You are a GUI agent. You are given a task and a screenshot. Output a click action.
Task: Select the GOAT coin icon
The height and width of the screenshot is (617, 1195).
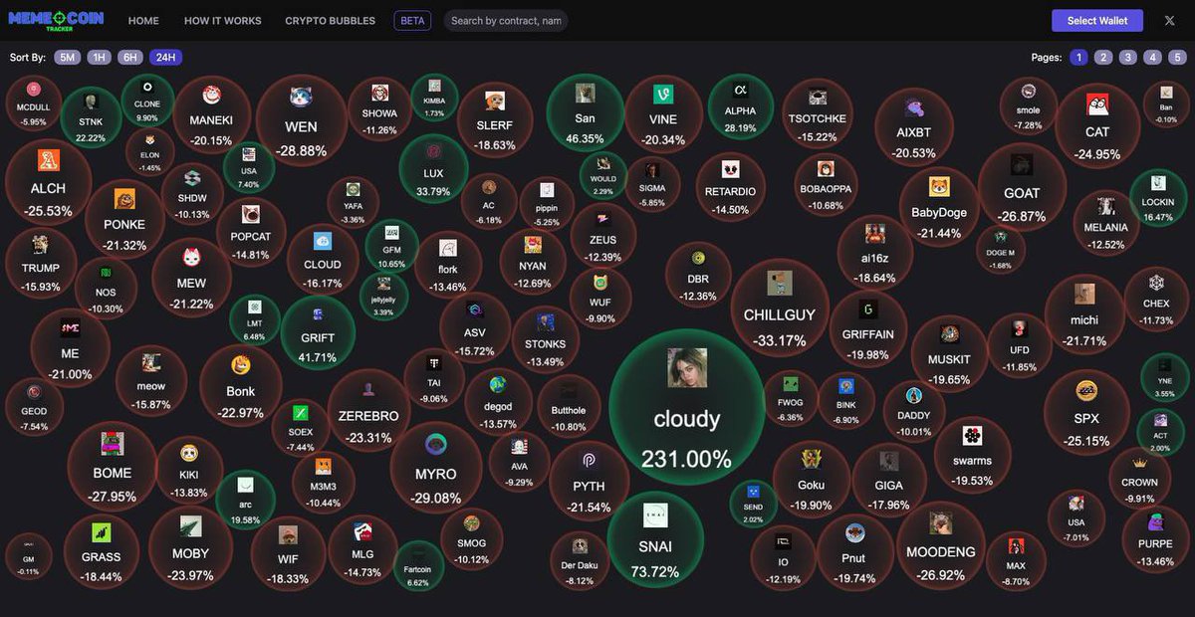coord(1022,165)
